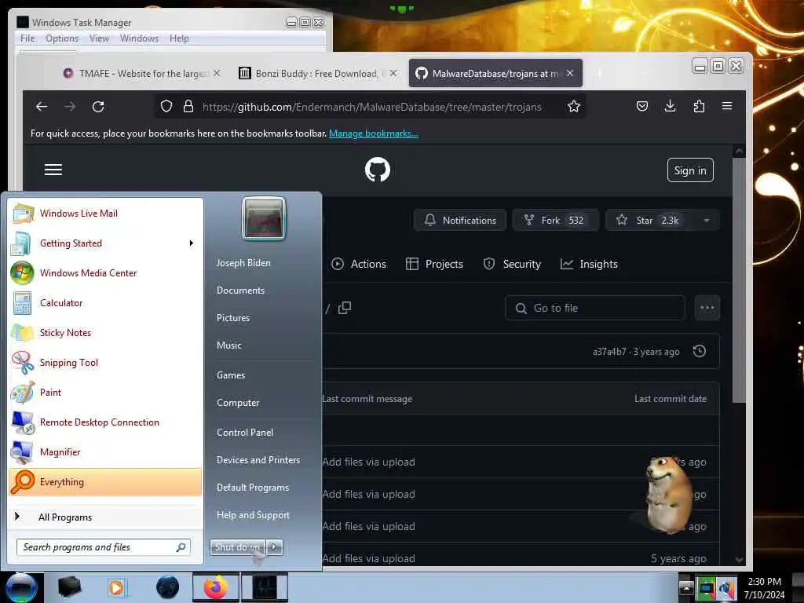The width and height of the screenshot is (804, 603).
Task: Open Computer from Start menu
Action: coord(238,403)
